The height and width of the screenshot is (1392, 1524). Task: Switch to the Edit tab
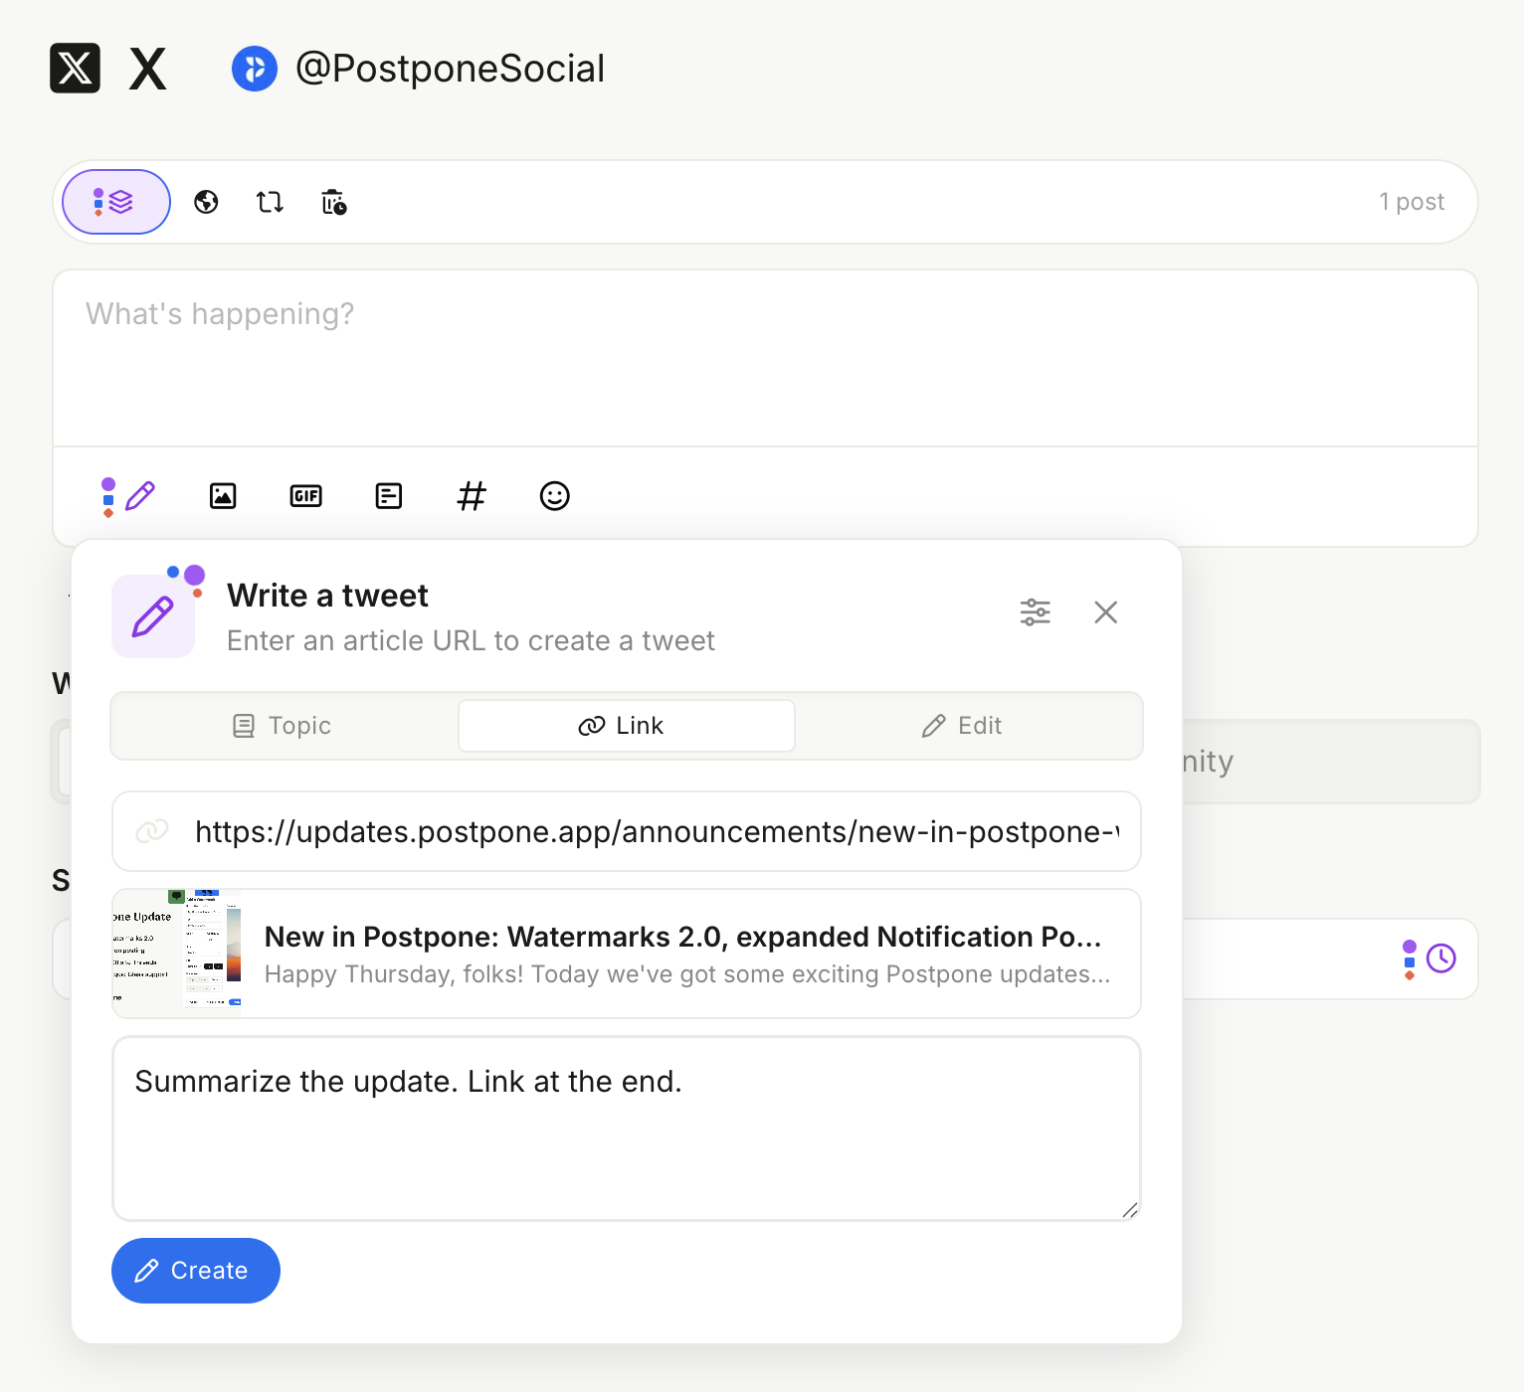coord(963,726)
